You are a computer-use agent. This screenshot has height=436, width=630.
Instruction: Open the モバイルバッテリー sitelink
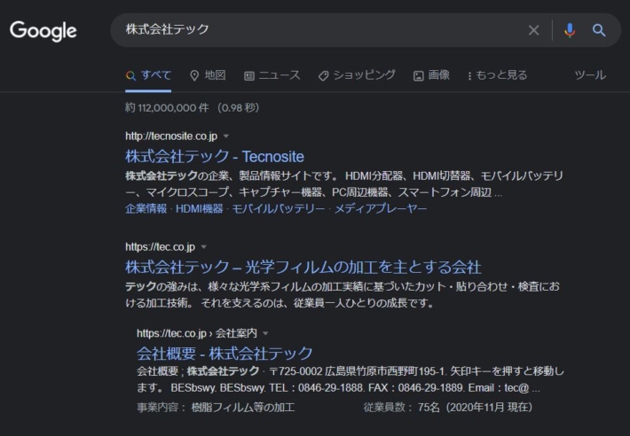coord(279,208)
